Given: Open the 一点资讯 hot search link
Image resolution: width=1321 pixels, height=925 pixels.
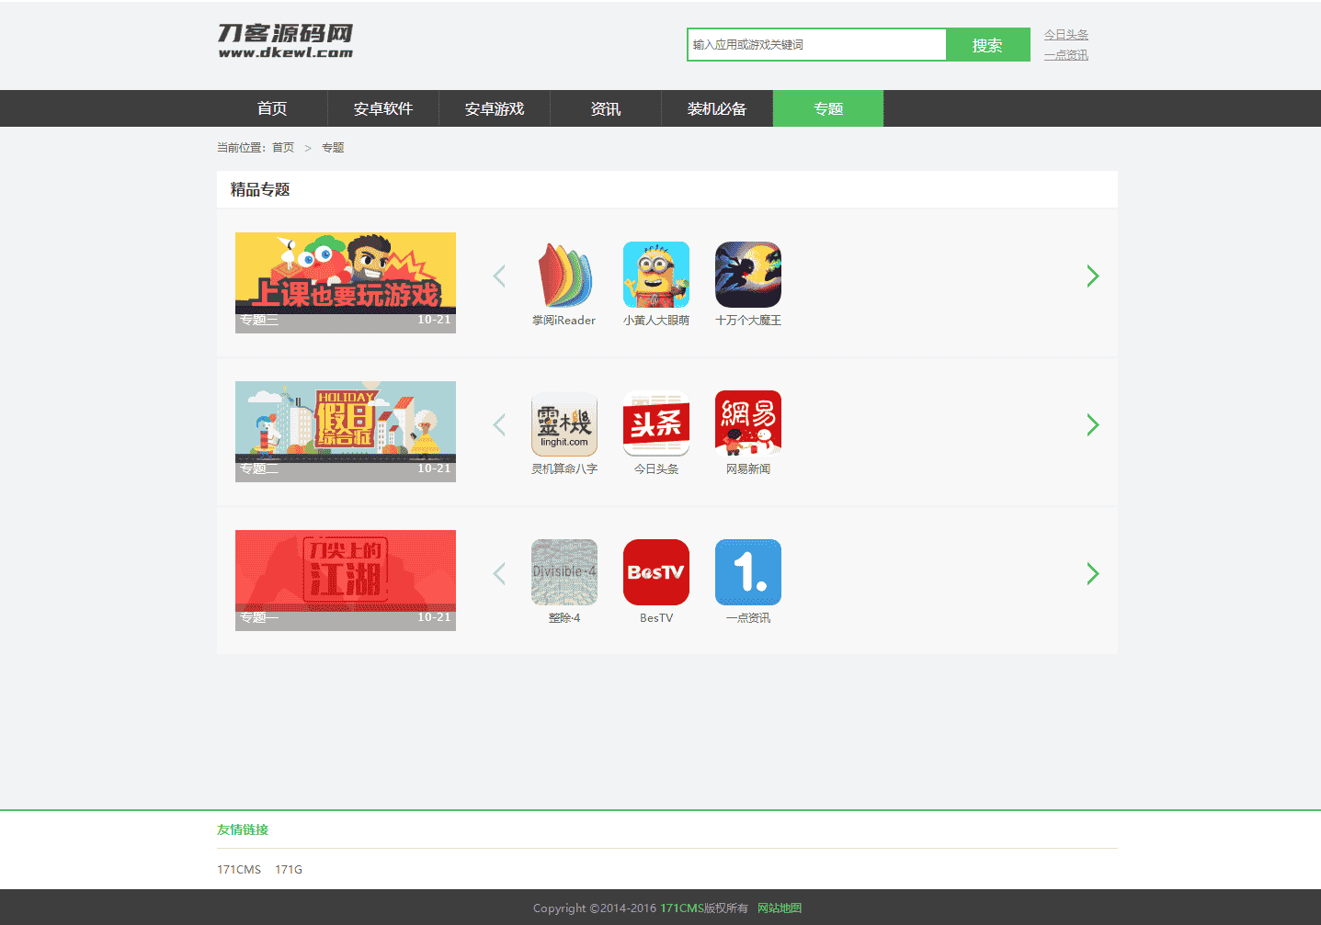Looking at the screenshot, I should pos(1066,55).
